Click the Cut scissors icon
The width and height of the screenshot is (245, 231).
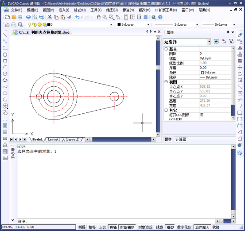pos(50,17)
